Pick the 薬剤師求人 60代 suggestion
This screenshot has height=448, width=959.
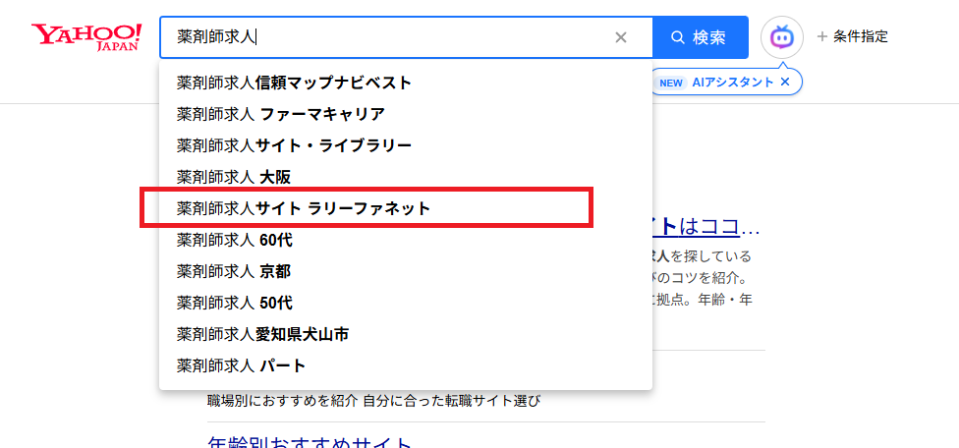pos(406,240)
